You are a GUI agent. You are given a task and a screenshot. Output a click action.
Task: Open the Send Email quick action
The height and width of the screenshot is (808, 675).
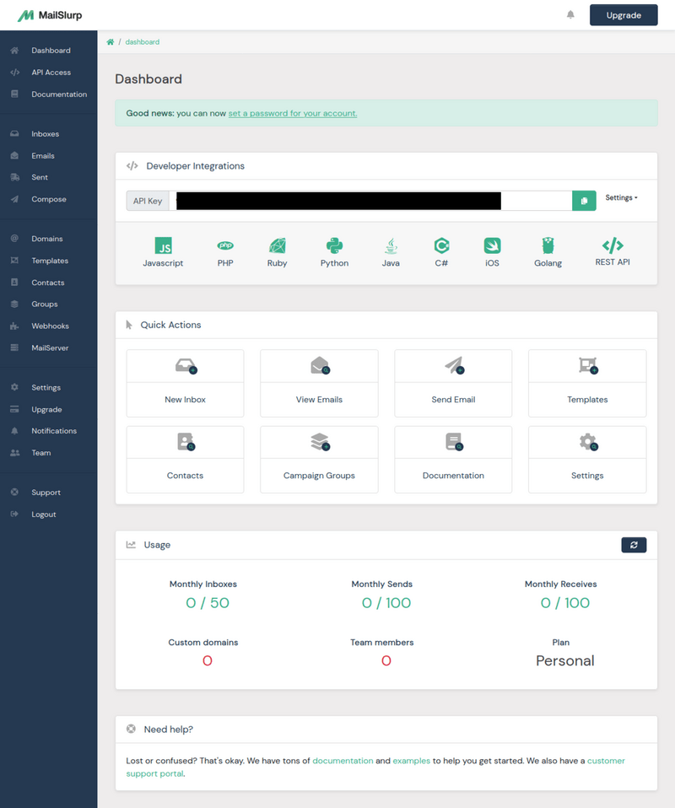point(453,383)
